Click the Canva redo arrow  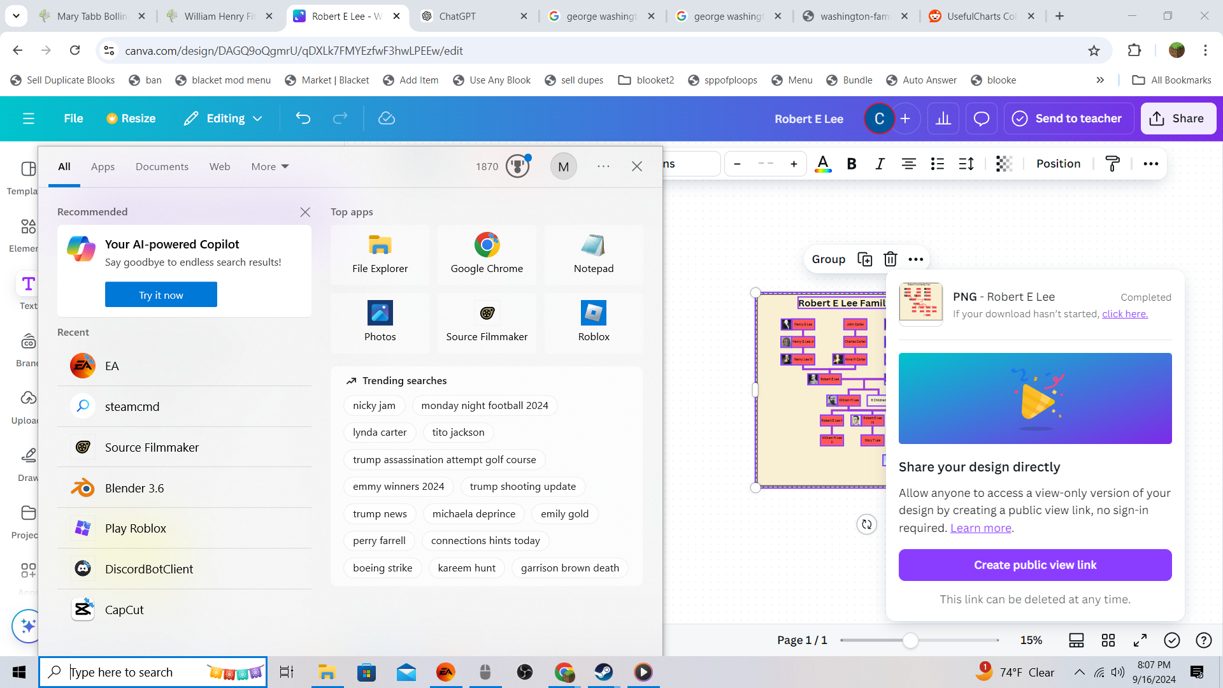coord(340,118)
